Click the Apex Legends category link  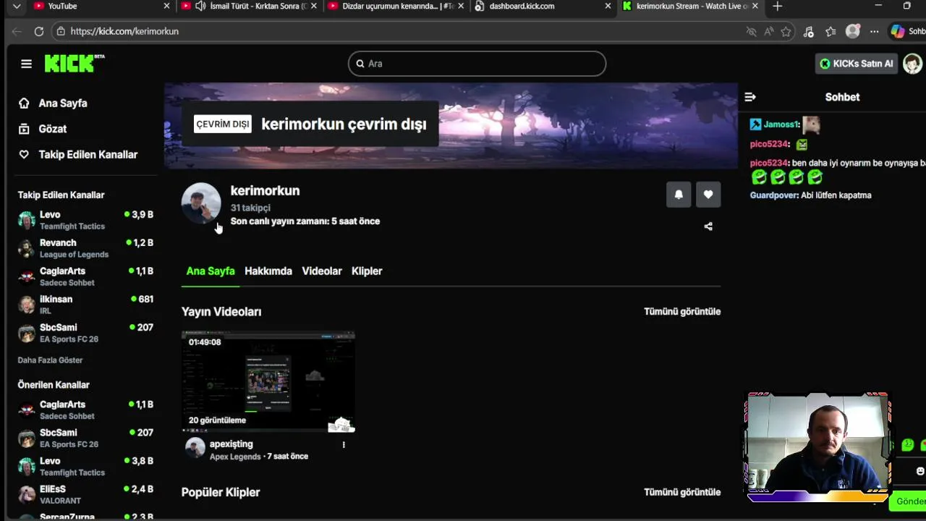235,457
